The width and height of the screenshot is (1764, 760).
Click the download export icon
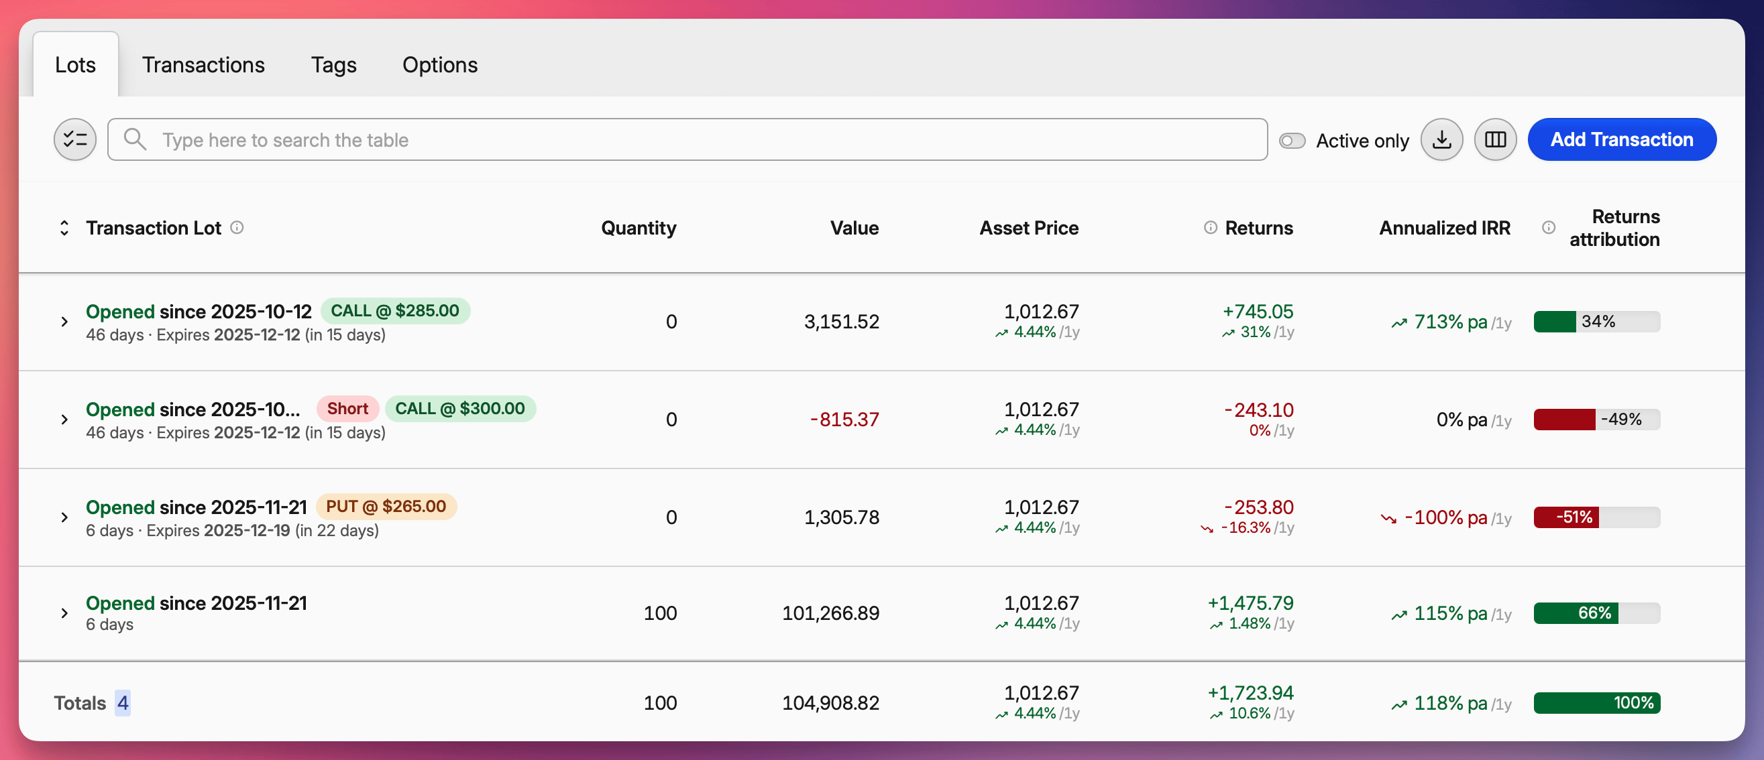pos(1441,139)
